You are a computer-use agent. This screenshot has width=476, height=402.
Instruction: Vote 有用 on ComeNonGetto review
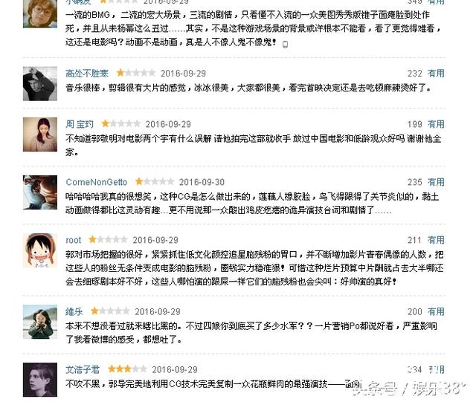point(436,182)
